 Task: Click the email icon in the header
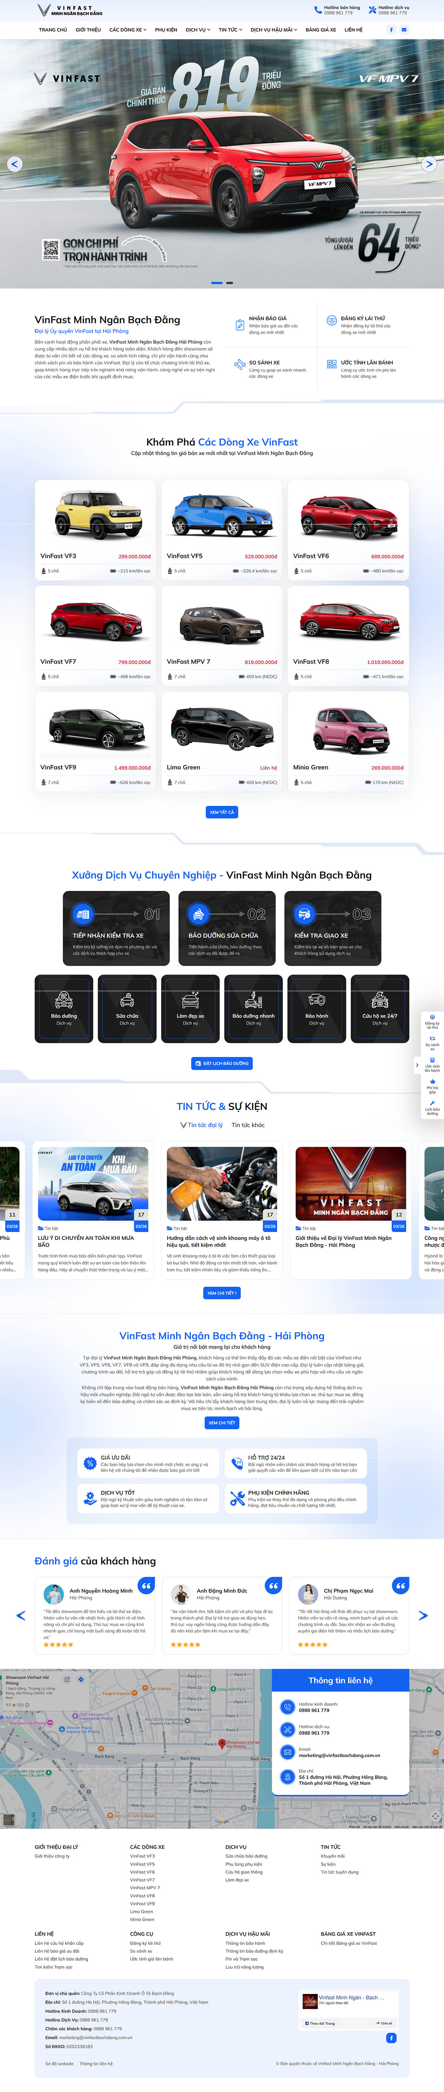click(x=404, y=29)
